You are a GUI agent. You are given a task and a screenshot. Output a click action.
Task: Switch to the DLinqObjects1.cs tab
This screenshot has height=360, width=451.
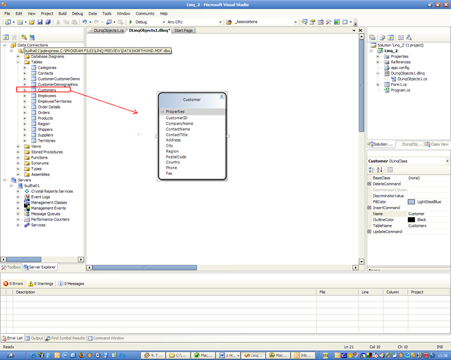[x=109, y=30]
